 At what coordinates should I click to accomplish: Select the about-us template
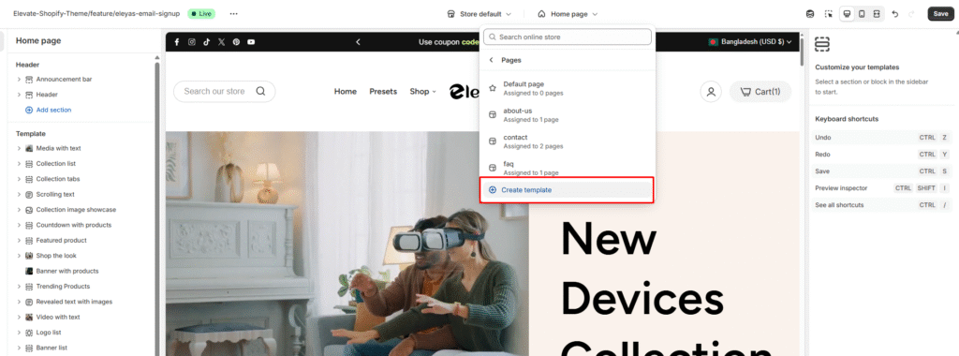[x=567, y=115]
